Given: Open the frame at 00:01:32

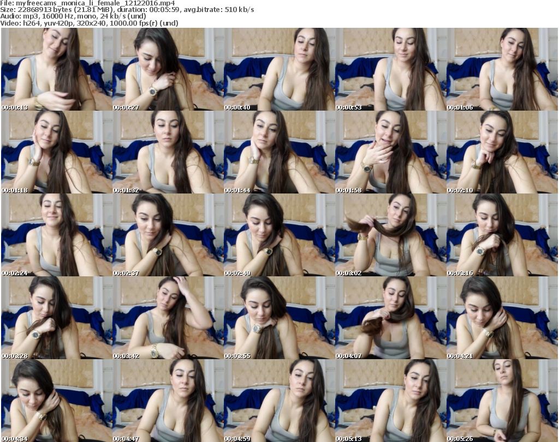Looking at the screenshot, I should tap(168, 152).
